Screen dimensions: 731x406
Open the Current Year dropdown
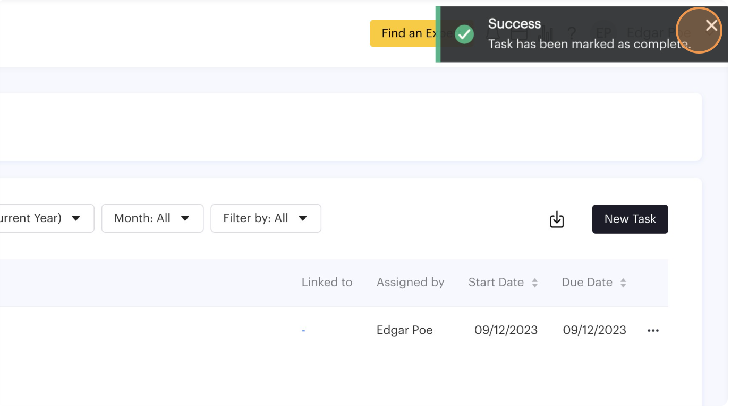point(45,218)
